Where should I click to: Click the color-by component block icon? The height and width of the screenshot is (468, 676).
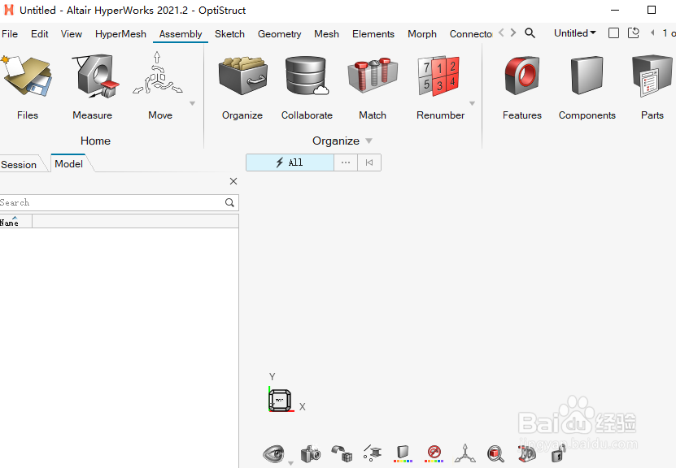[403, 453]
